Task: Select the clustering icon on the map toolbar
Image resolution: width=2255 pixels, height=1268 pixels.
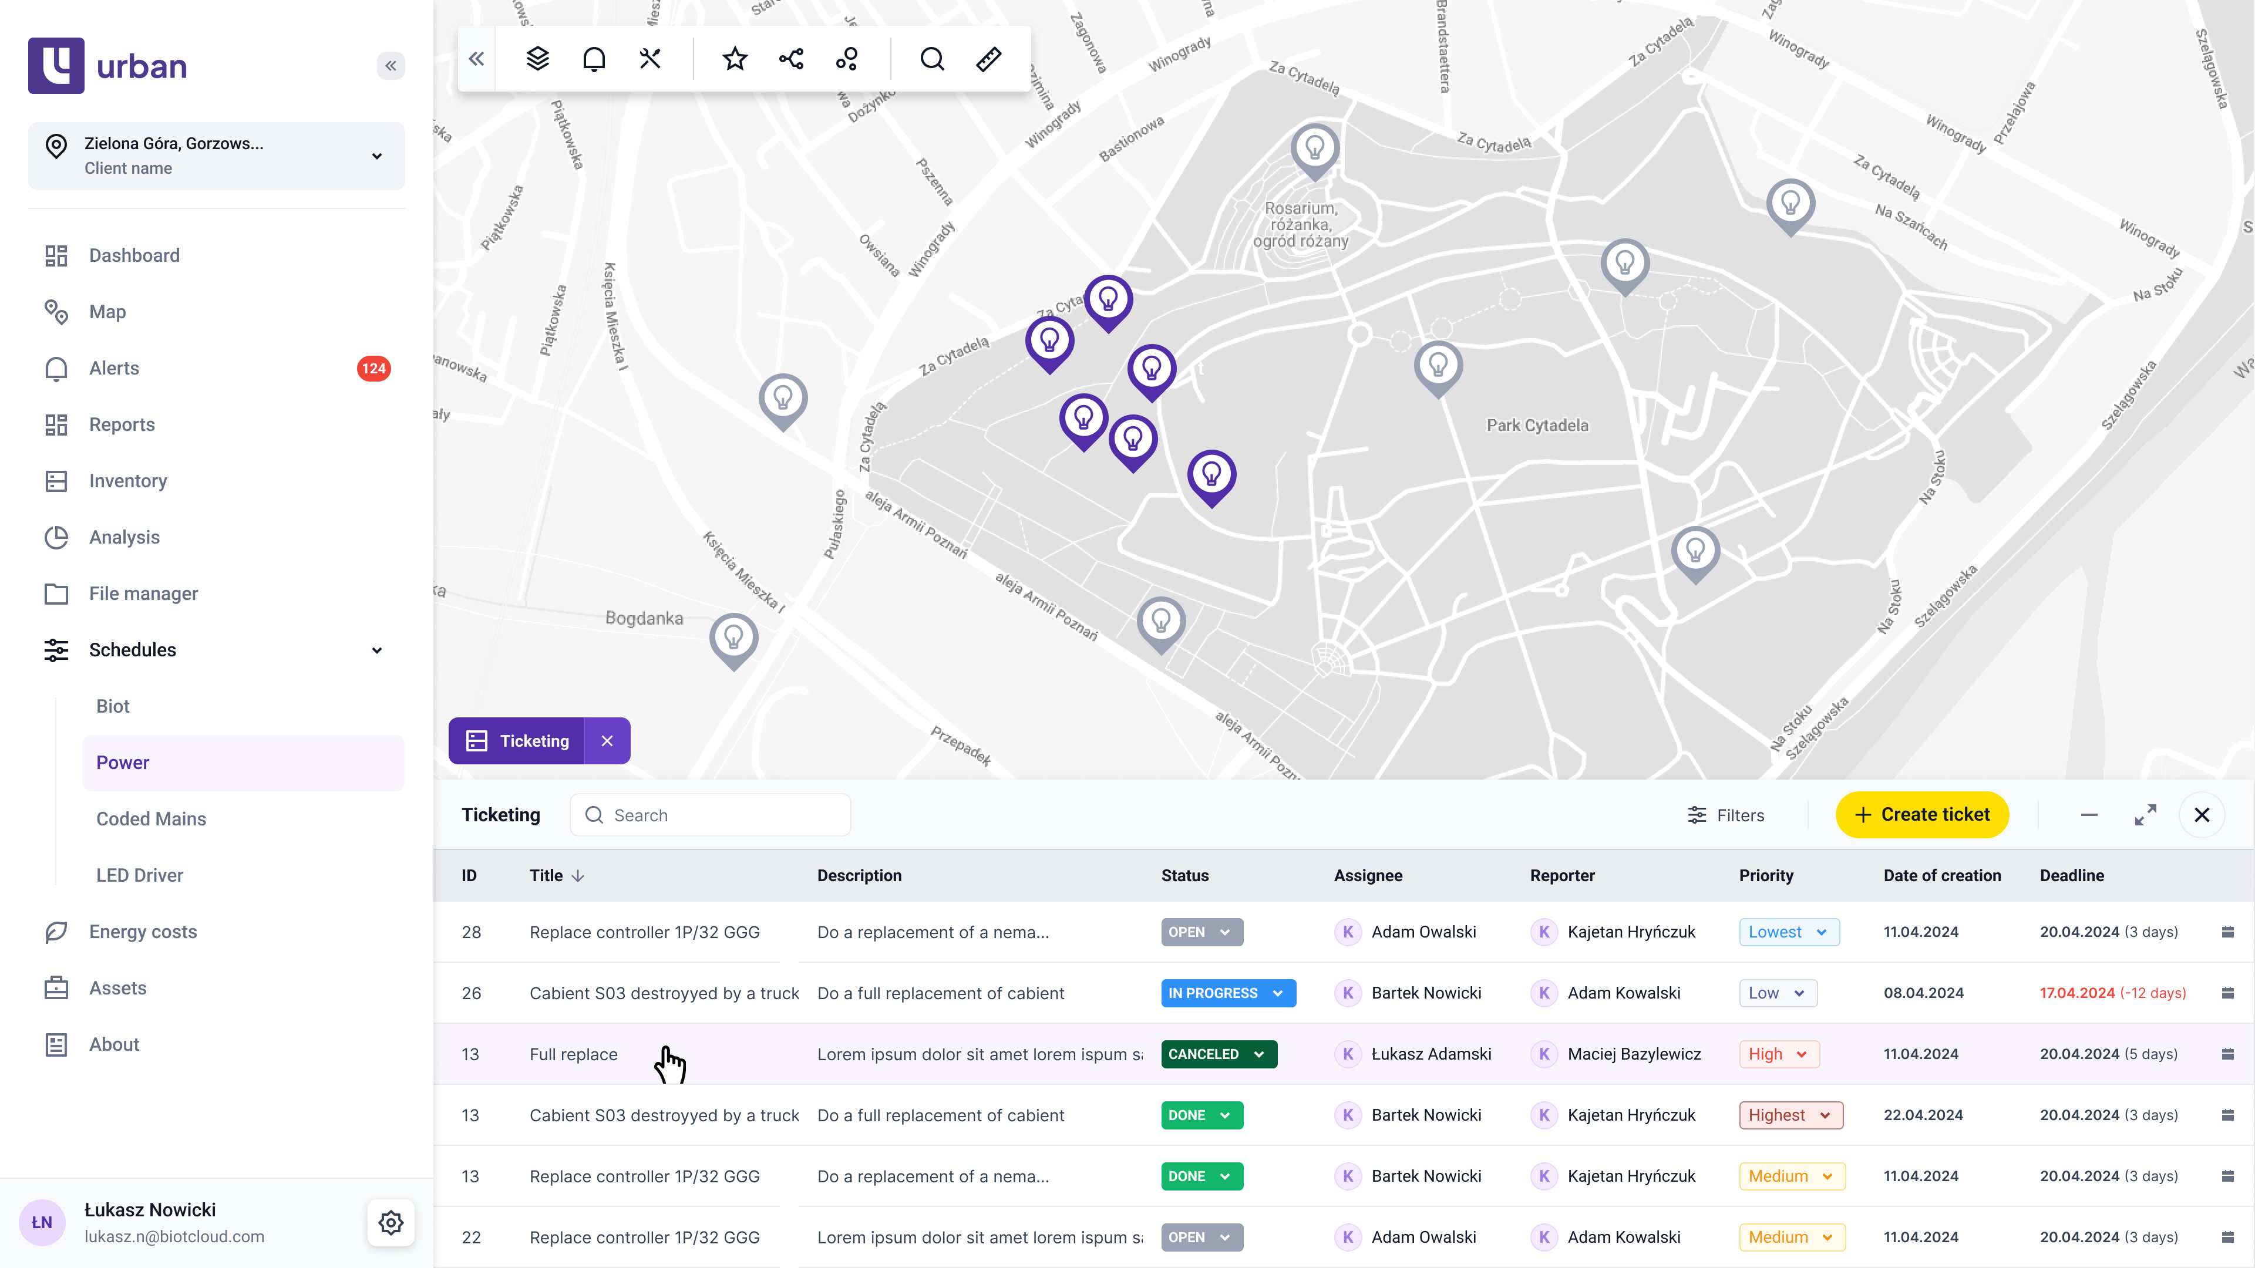Action: pyautogui.click(x=846, y=59)
